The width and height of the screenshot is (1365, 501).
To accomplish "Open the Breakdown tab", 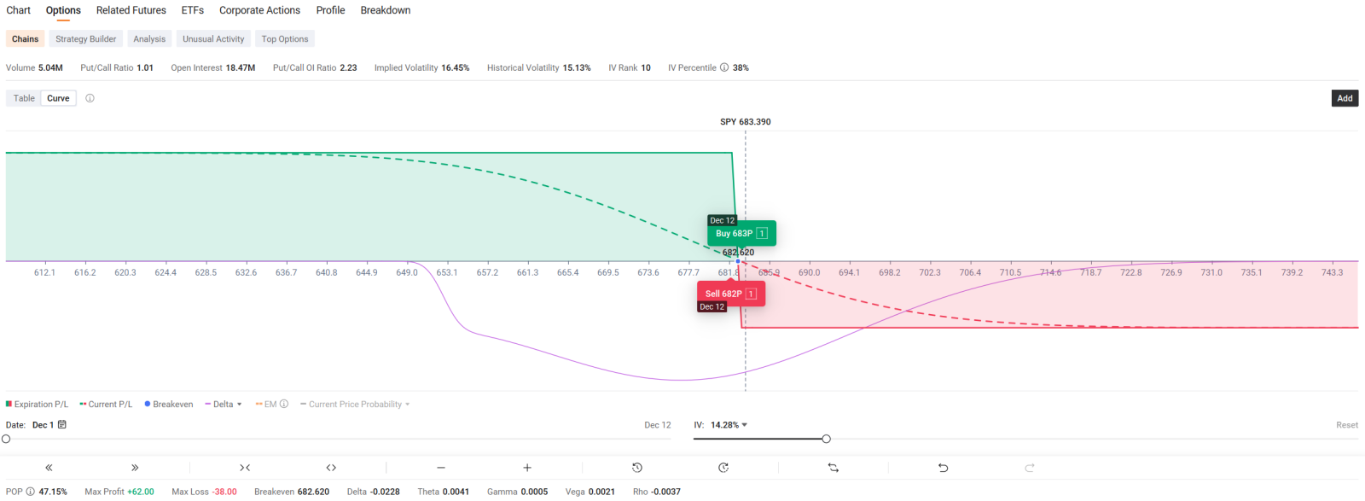I will coord(386,10).
